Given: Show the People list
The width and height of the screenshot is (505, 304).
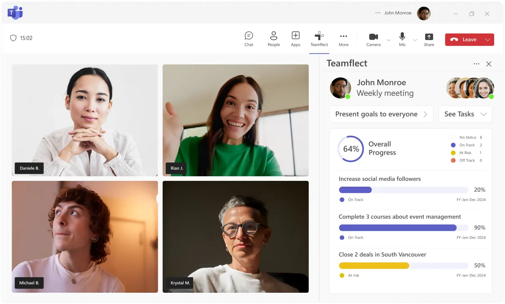Looking at the screenshot, I should [x=274, y=38].
